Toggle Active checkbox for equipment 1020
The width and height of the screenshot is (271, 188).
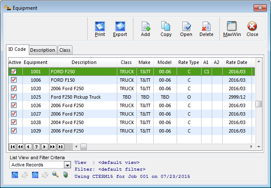pyautogui.click(x=14, y=88)
